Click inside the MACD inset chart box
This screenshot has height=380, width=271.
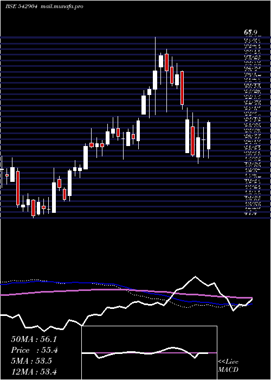point(149,353)
